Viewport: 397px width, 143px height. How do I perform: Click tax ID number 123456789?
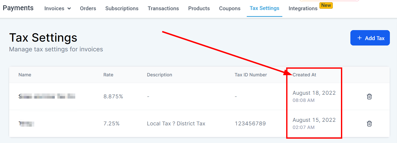click(x=250, y=124)
